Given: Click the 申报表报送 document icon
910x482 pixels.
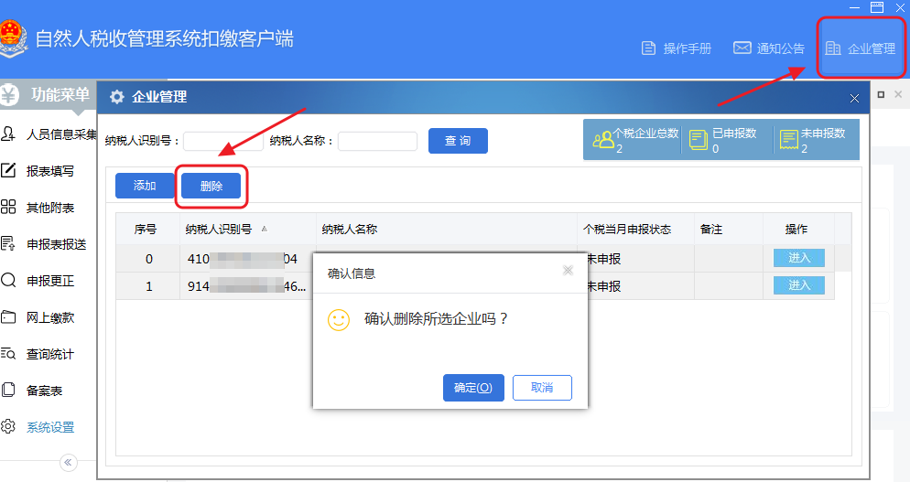Looking at the screenshot, I should pos(8,243).
